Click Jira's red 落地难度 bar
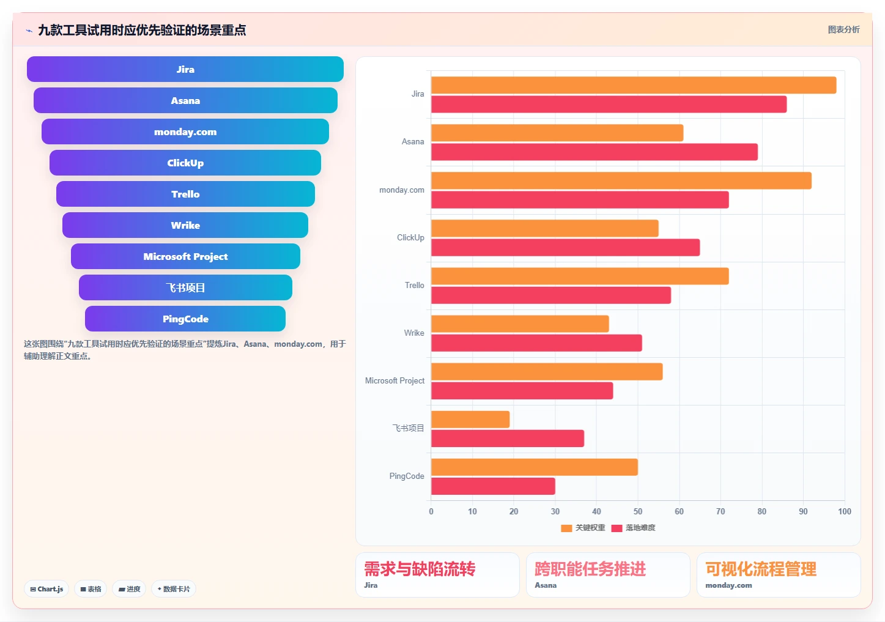Viewport: 885px width, 622px height. pyautogui.click(x=609, y=104)
